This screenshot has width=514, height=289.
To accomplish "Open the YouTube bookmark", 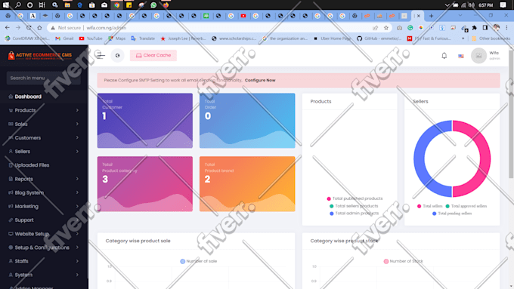I will pyautogui.click(x=91, y=38).
